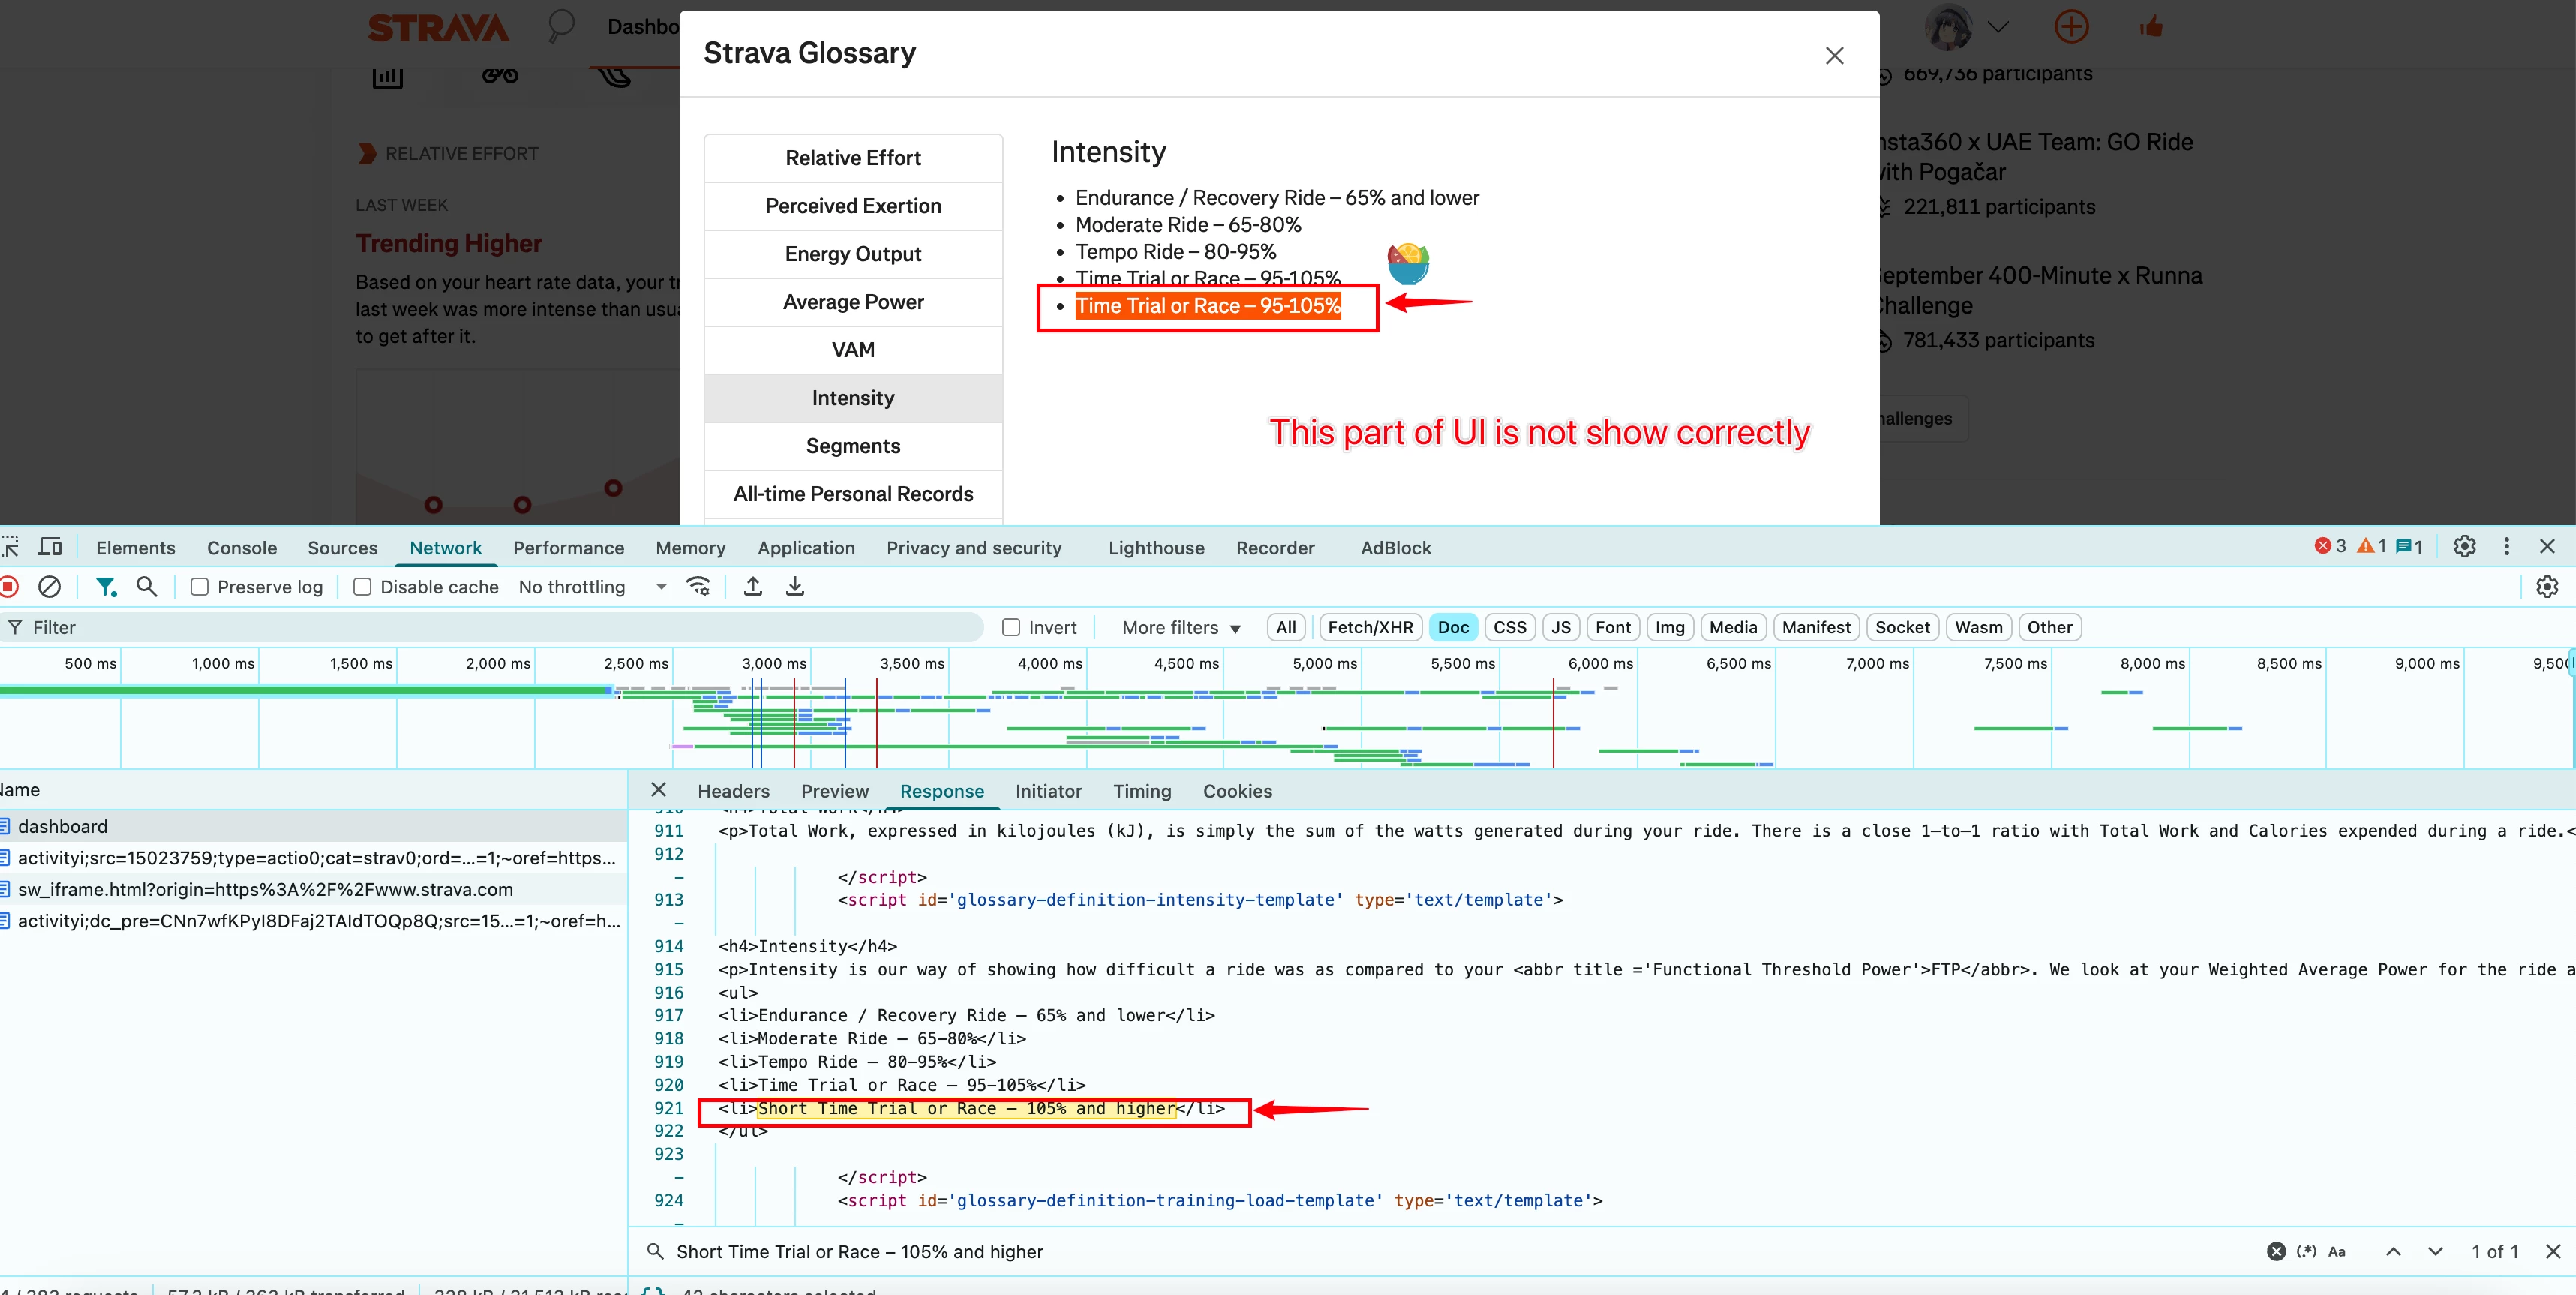Switch to the Console tab
This screenshot has width=2576, height=1295.
pos(242,547)
